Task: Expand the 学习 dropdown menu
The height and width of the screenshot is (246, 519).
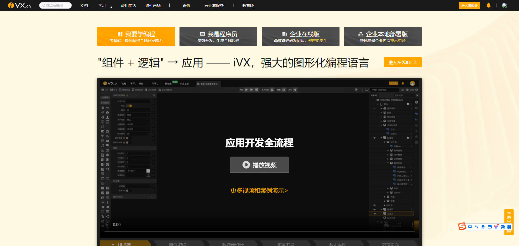Action: [105, 6]
